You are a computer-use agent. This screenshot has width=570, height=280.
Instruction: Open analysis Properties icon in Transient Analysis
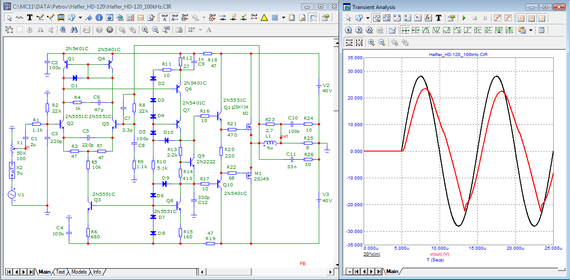pyautogui.click(x=450, y=18)
